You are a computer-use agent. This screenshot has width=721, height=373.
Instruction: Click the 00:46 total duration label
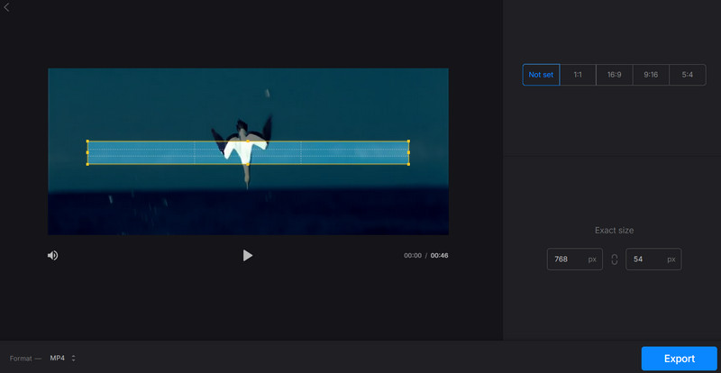[x=439, y=256]
